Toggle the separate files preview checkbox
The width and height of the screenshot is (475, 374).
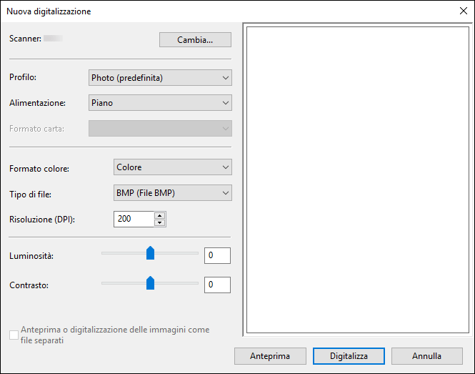tap(14, 335)
